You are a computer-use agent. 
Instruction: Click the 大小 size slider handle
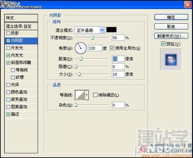(79, 74)
